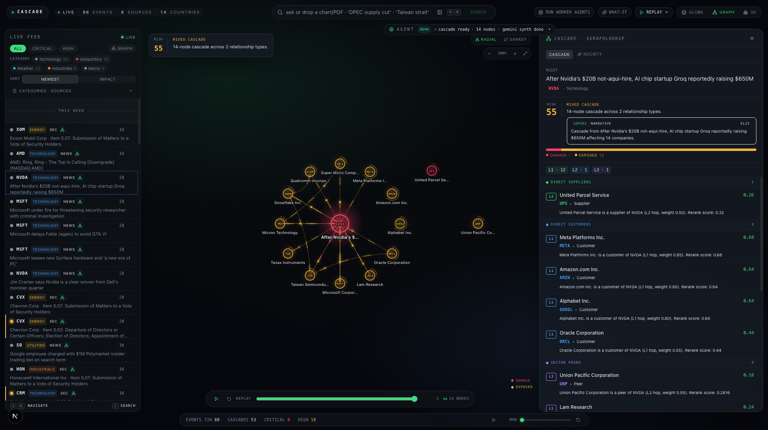Select the SMCI node in the graph

(340, 164)
